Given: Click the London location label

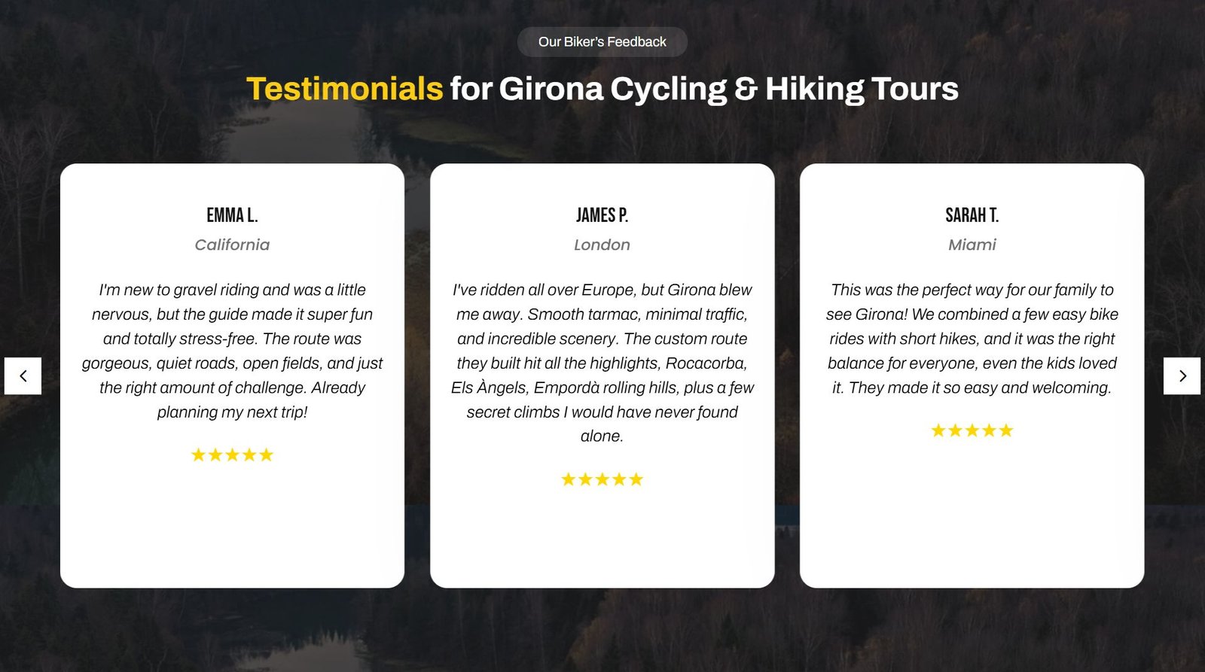Looking at the screenshot, I should point(602,245).
